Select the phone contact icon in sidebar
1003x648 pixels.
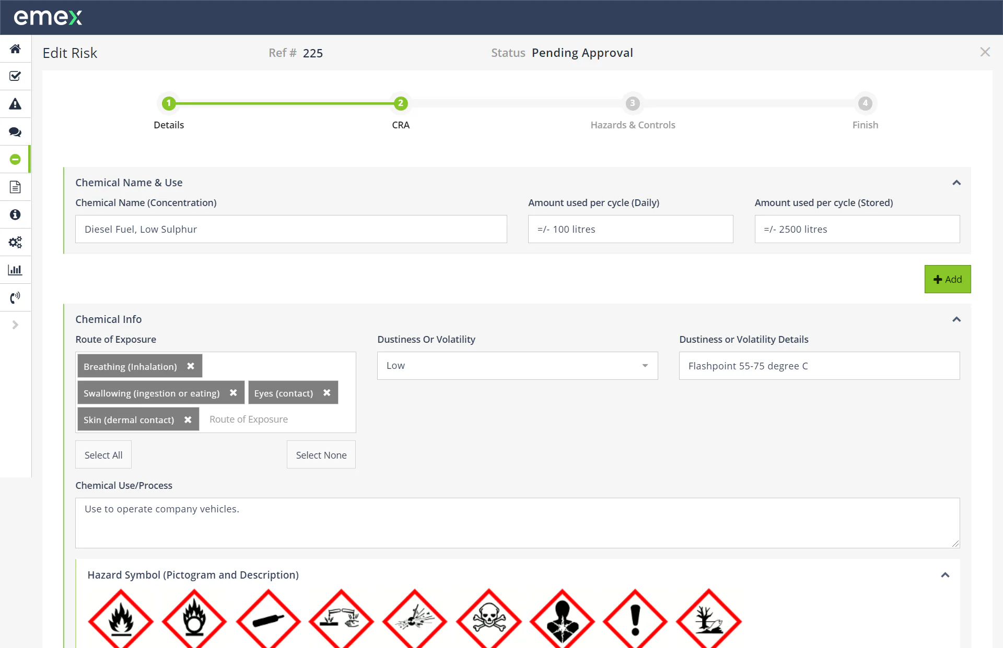tap(15, 297)
